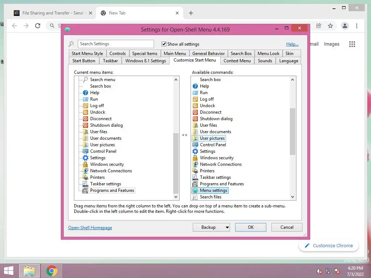Select Undock icon in Current menu items
The width and height of the screenshot is (371, 278).
(x=86, y=112)
